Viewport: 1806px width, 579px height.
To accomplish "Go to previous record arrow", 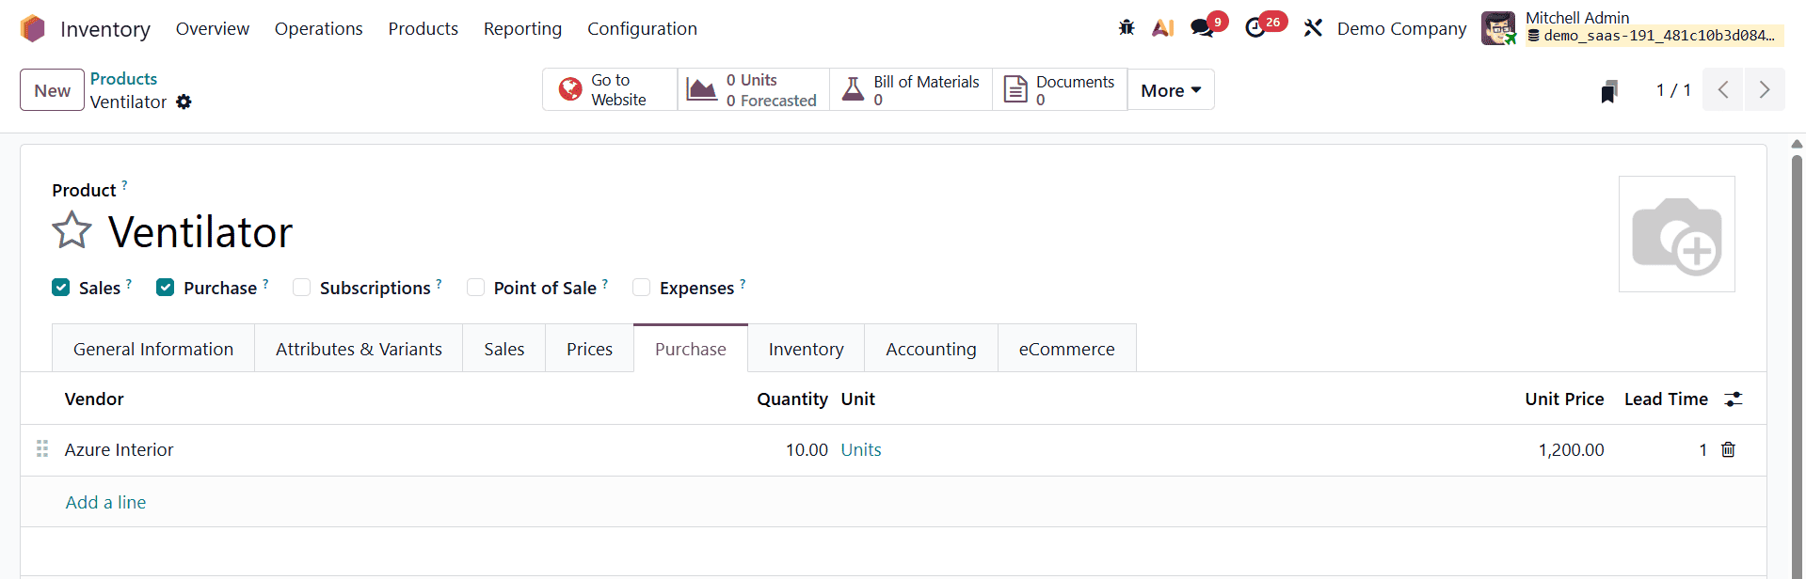I will [1723, 90].
